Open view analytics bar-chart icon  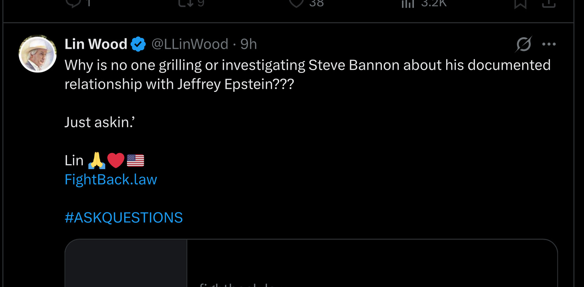(x=408, y=3)
